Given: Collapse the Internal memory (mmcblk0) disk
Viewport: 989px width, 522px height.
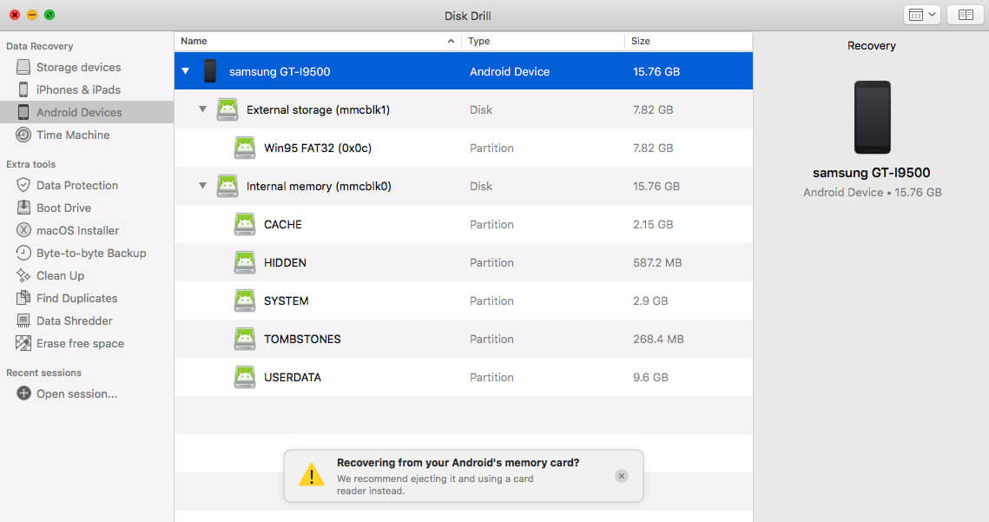Looking at the screenshot, I should (202, 186).
